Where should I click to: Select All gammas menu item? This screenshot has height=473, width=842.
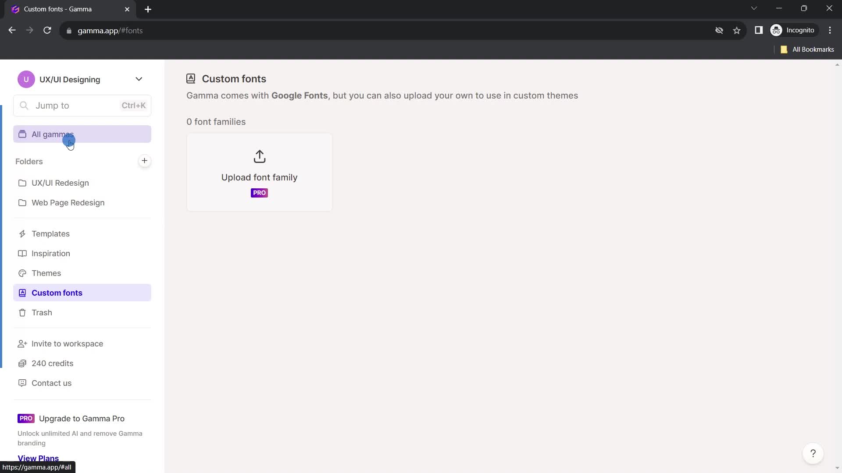click(52, 134)
